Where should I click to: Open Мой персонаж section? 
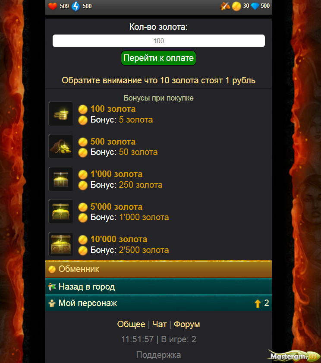(158, 303)
